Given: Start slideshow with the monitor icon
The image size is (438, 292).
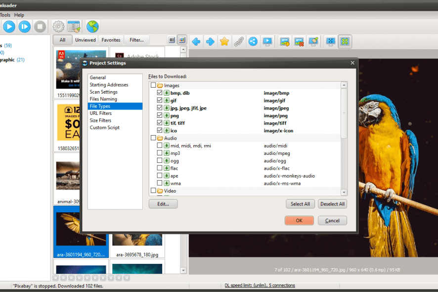Looking at the screenshot, I should click(267, 42).
